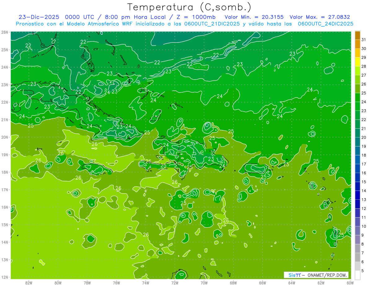Screen dimensions: 372x287
Task: Click the '74W' longitude axis label
Action: point(146,283)
